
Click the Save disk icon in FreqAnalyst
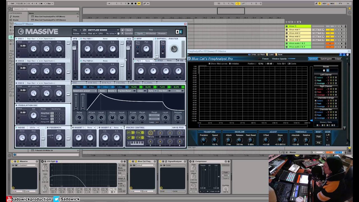pyautogui.click(x=276, y=54)
